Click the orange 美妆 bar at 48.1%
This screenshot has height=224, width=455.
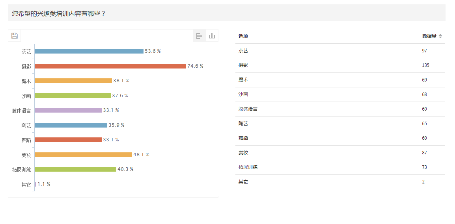(83, 155)
